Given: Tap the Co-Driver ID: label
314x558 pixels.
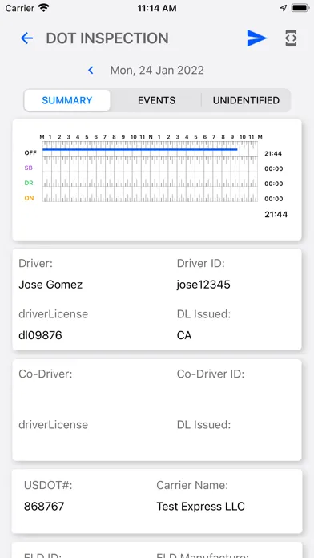Looking at the screenshot, I should click(x=211, y=374).
